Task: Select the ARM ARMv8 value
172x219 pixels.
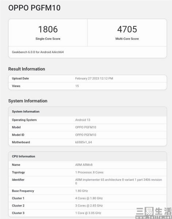Action: click(x=84, y=165)
